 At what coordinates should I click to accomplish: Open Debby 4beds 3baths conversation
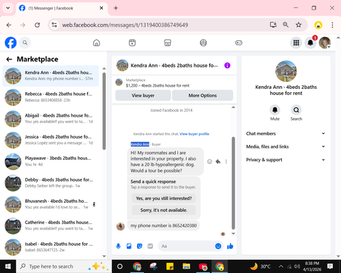tap(50, 183)
